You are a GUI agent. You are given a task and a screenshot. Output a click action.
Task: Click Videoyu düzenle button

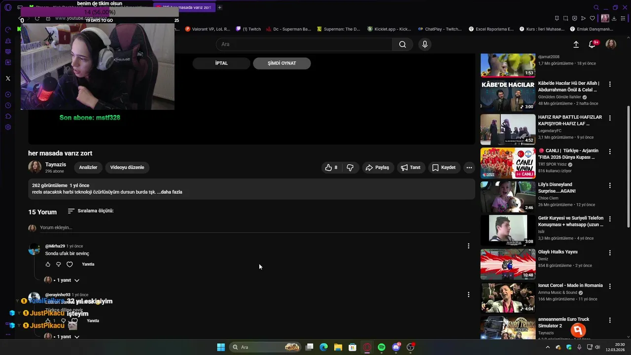pos(127,168)
